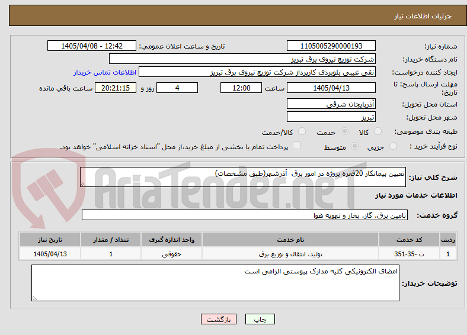This screenshot has width=467, height=335.
Task: Click the requester field نقی غیبی بلویردی
Action: pos(257,72)
